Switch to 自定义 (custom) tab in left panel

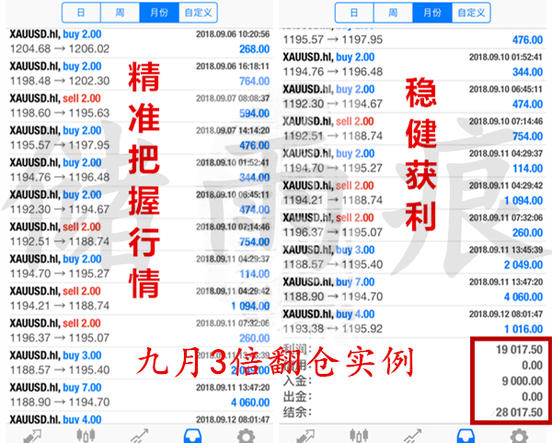[198, 13]
